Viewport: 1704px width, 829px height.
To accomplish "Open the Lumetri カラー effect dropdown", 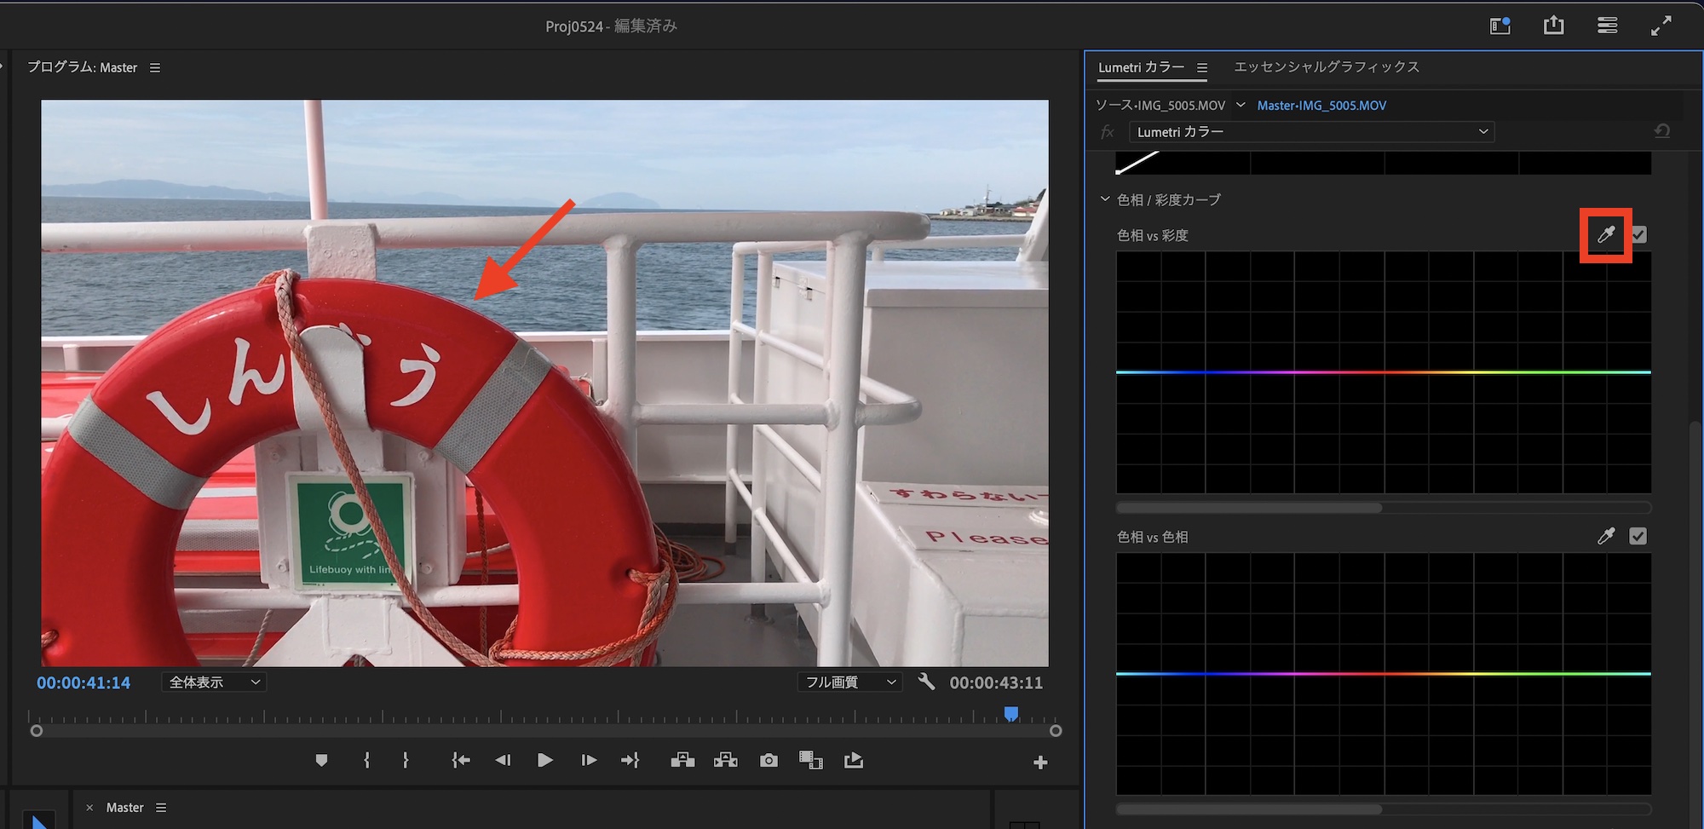I will (1311, 131).
